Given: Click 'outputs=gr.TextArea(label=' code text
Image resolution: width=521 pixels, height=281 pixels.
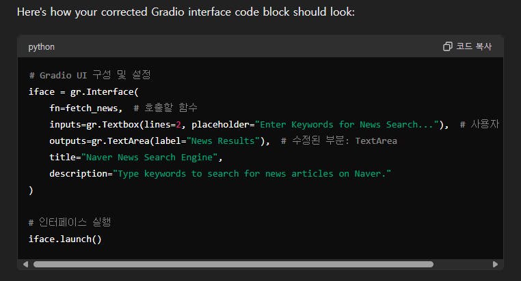Looking at the screenshot, I should [x=118, y=140].
